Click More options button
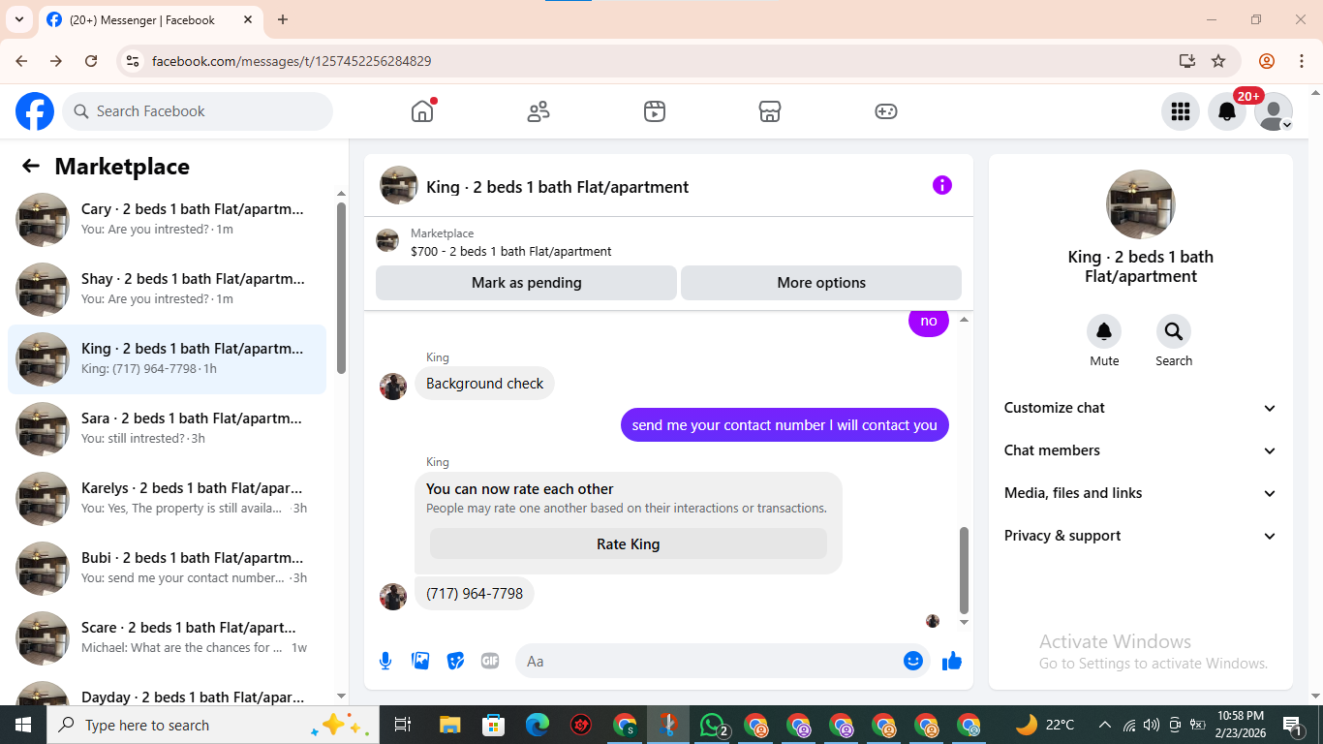 pyautogui.click(x=821, y=283)
